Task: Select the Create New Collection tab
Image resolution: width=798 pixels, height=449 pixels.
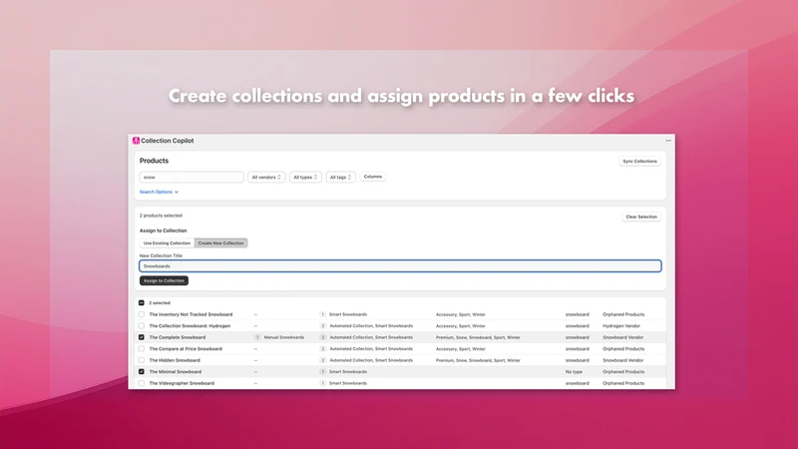Action: (x=220, y=243)
